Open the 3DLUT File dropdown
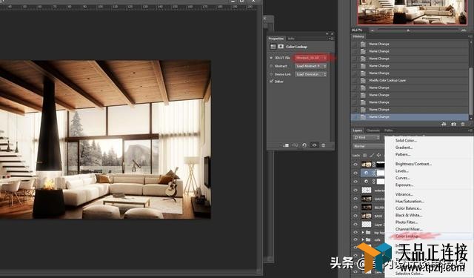Screen dimensions: 474x278 [x=311, y=58]
